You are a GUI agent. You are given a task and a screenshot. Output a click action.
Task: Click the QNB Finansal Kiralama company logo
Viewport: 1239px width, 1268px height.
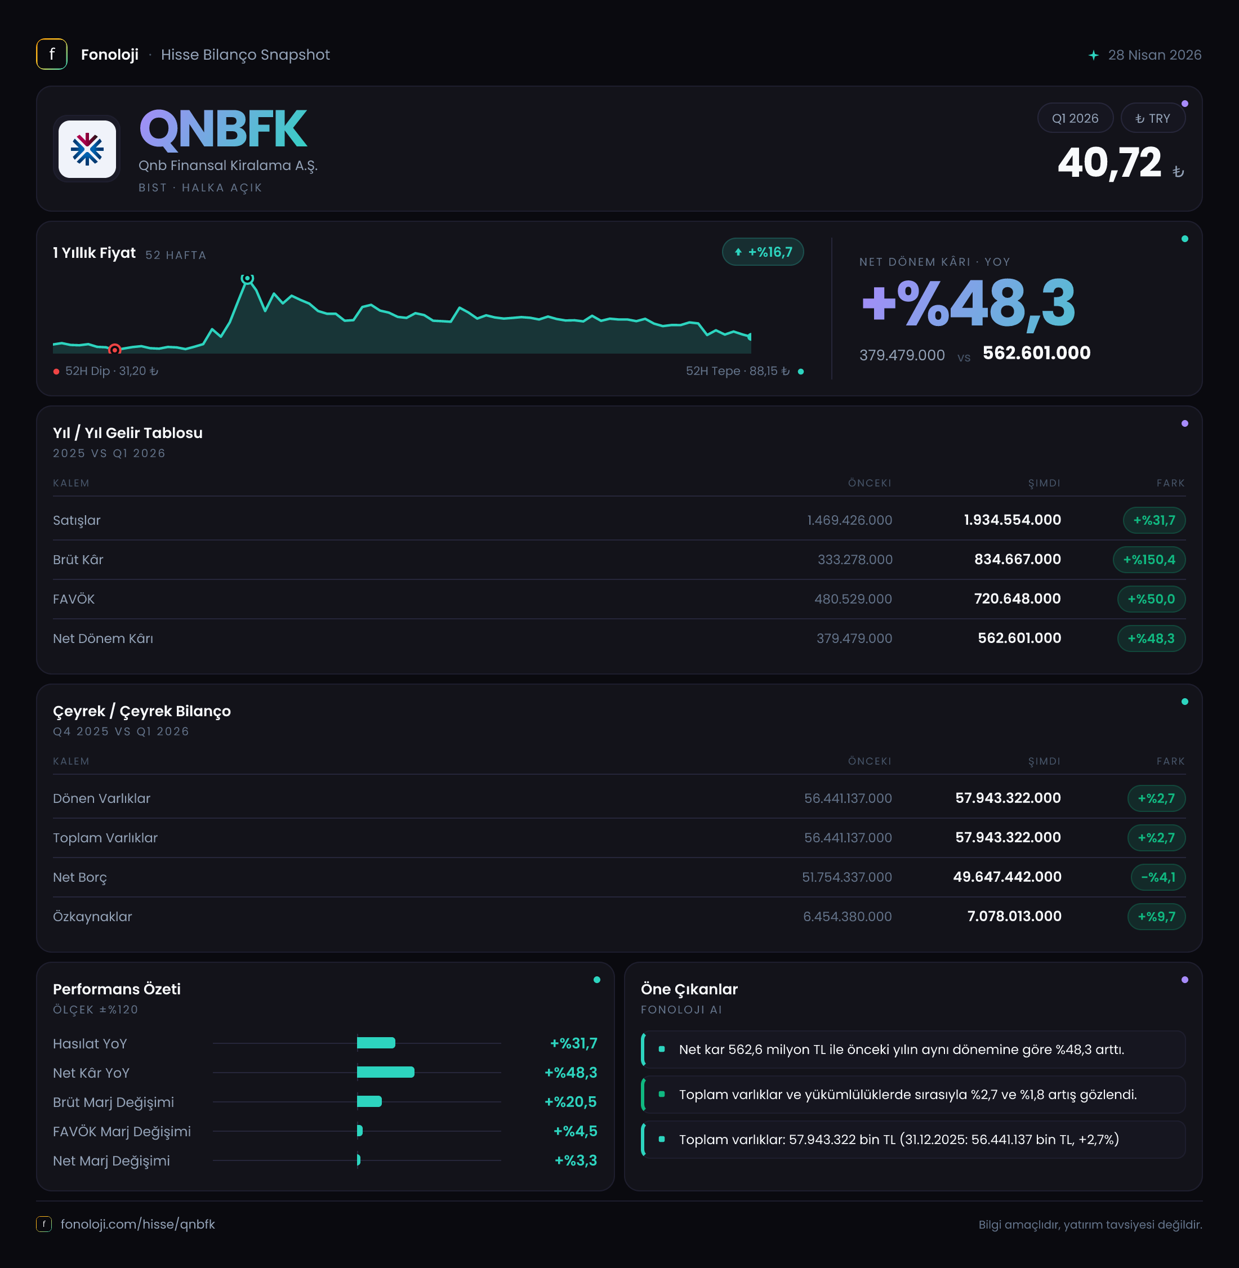[x=87, y=149]
